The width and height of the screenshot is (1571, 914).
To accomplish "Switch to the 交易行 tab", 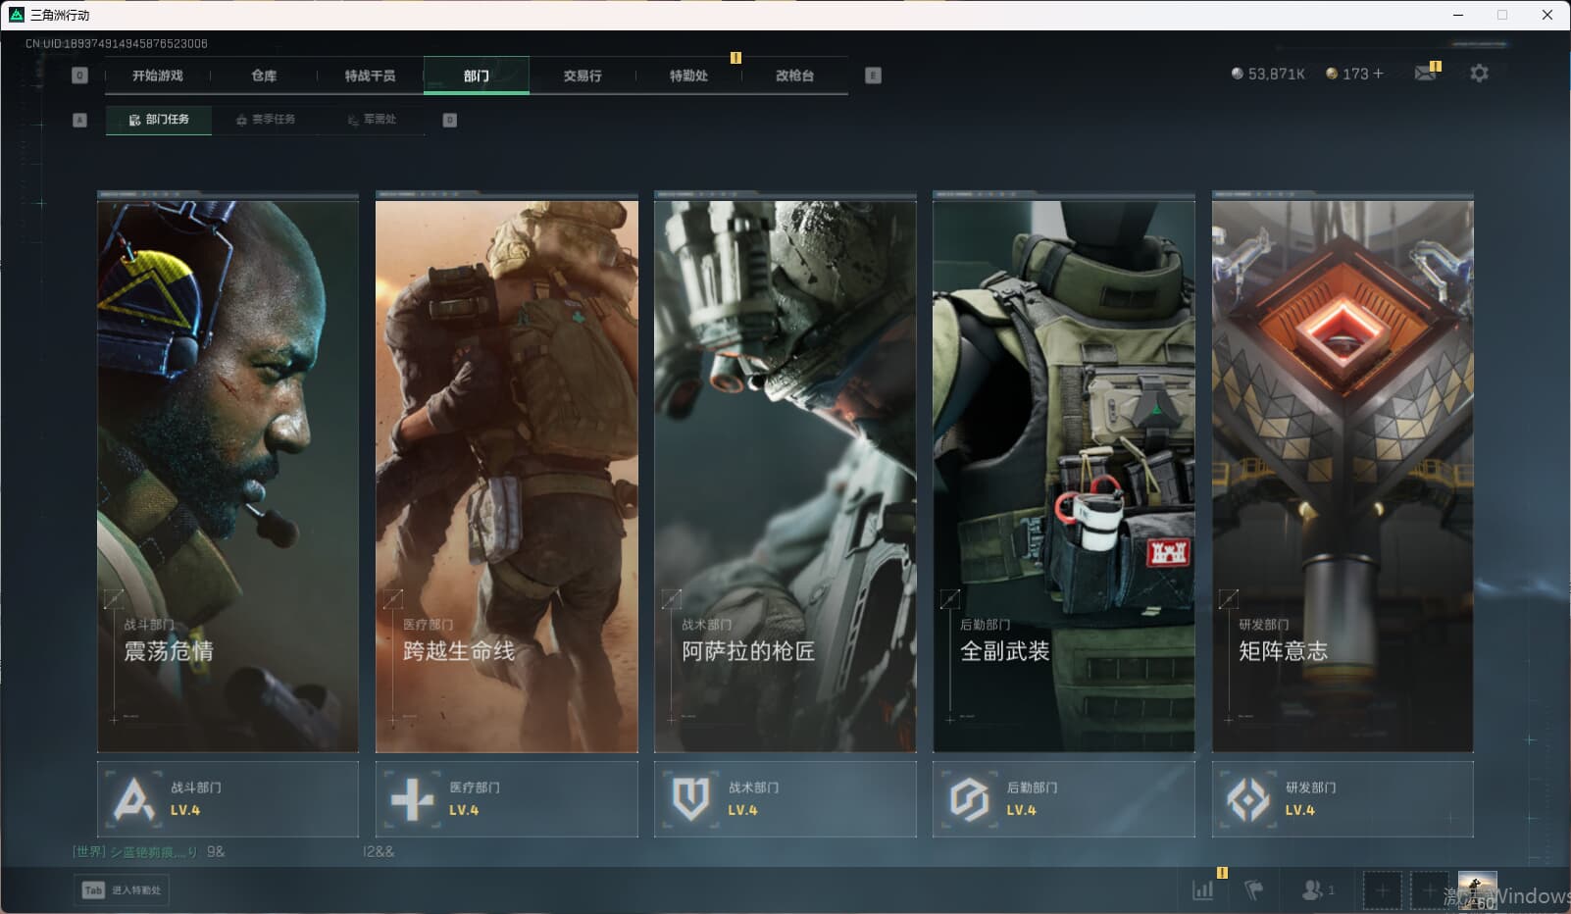I will coord(583,76).
